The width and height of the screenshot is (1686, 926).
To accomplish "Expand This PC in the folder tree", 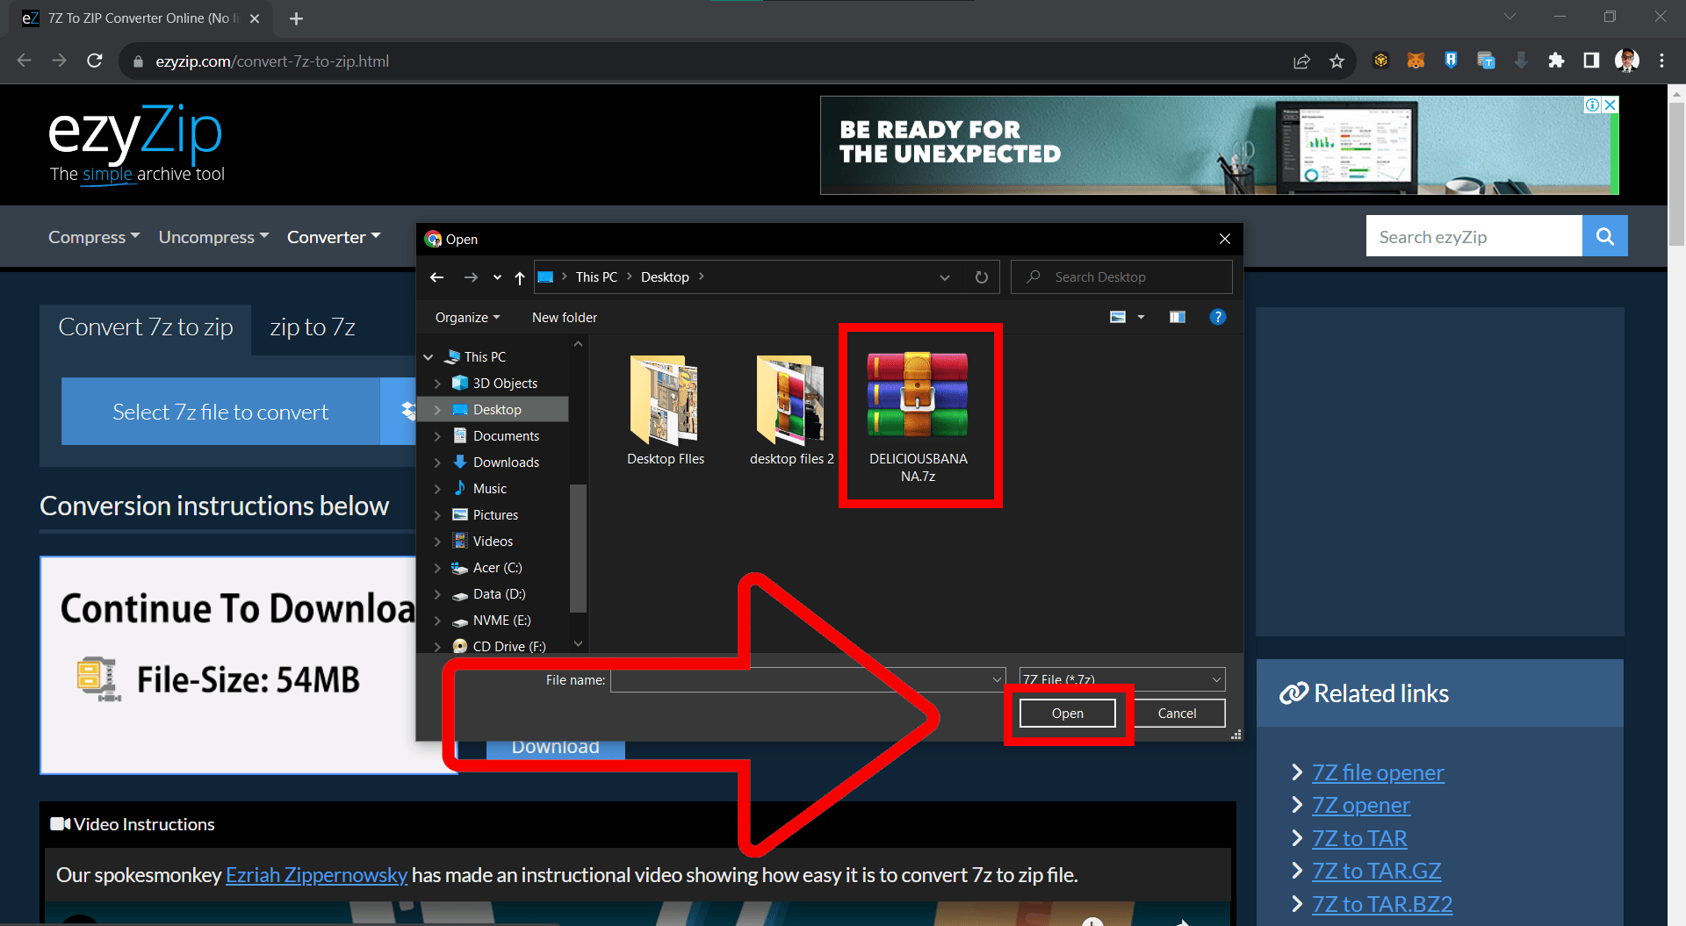I will tap(428, 356).
